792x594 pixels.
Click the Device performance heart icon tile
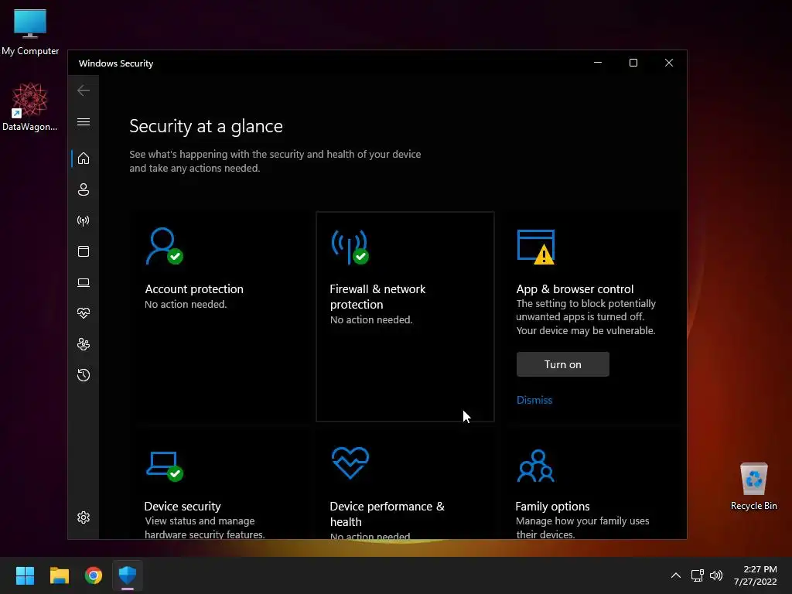tap(350, 463)
